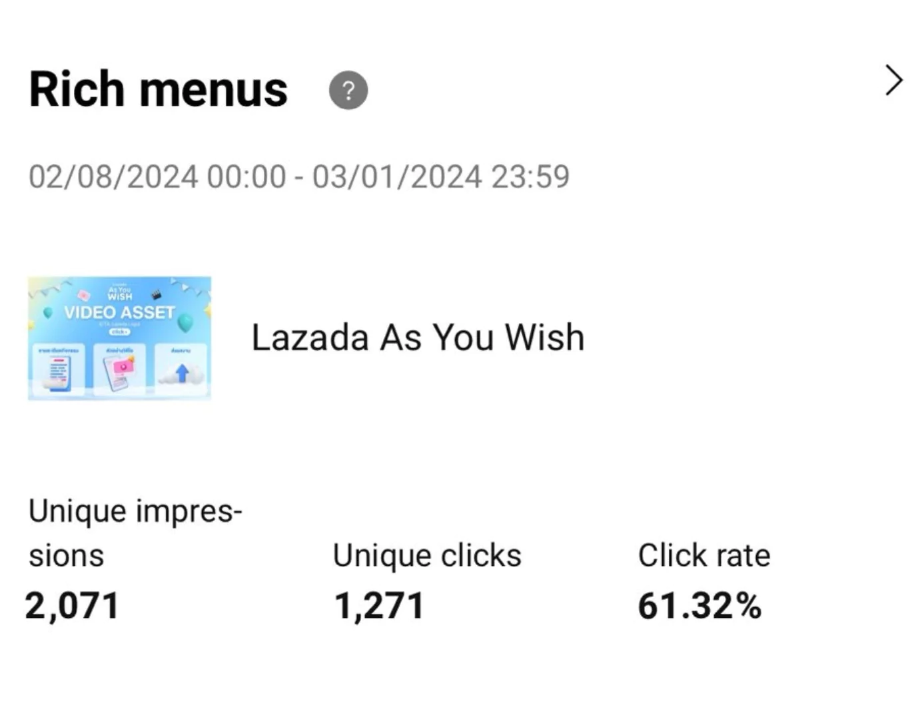Select the 1,271 unique clicks value
Image resolution: width=924 pixels, height=719 pixels.
378,606
